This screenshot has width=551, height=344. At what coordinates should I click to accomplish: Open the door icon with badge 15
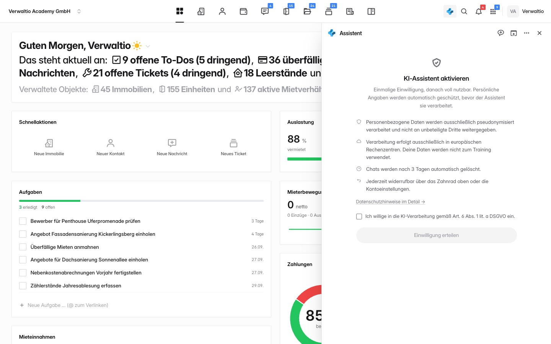click(286, 11)
